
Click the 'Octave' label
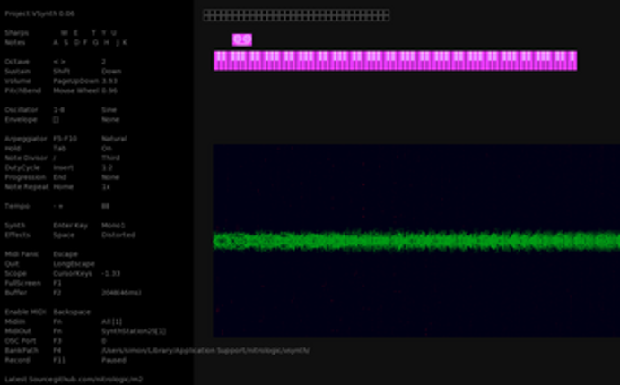pyautogui.click(x=17, y=62)
